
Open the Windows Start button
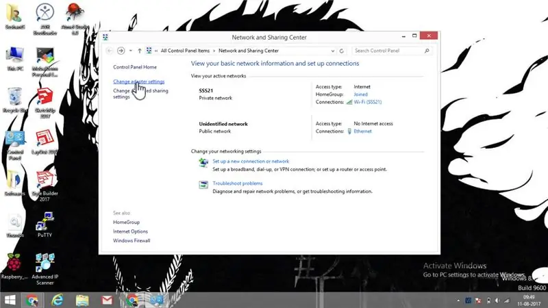[10, 300]
